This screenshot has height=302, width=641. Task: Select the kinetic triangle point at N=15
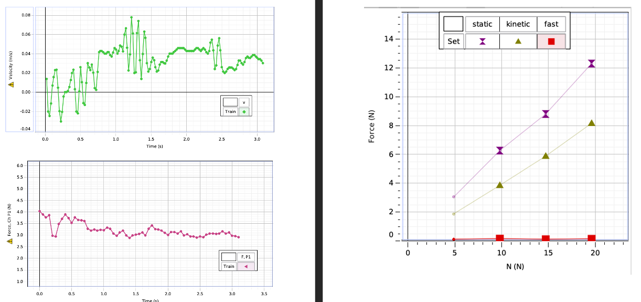pos(546,155)
